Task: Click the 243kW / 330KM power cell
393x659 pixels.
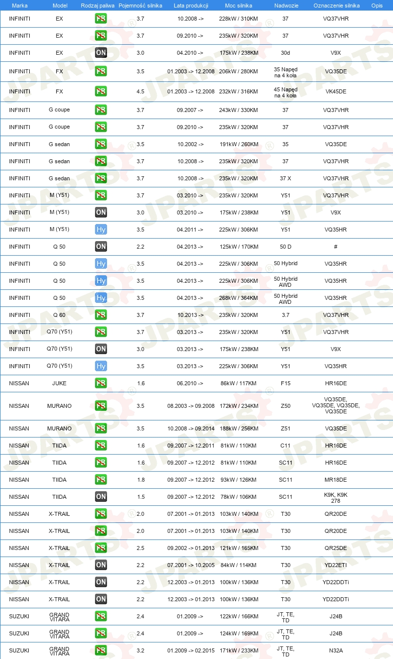Action: (239, 110)
